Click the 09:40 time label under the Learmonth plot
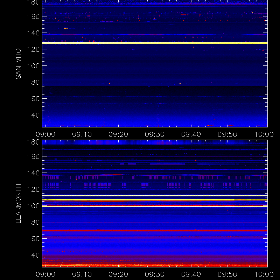Image resolution: width=280 pixels, height=280 pixels. pyautogui.click(x=191, y=274)
